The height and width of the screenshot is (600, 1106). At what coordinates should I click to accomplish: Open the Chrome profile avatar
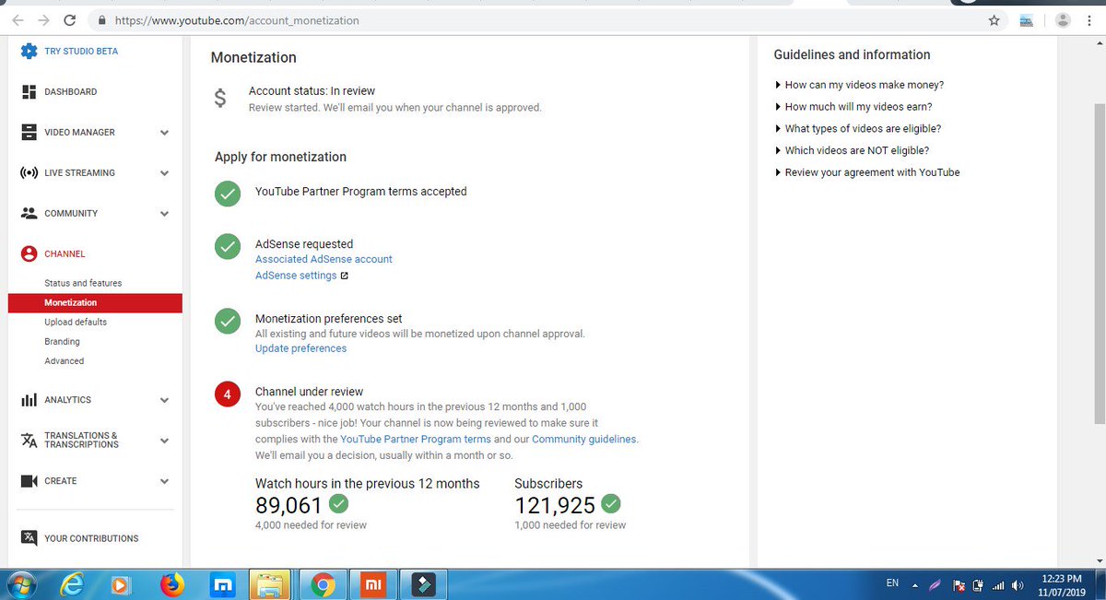[x=1063, y=19]
